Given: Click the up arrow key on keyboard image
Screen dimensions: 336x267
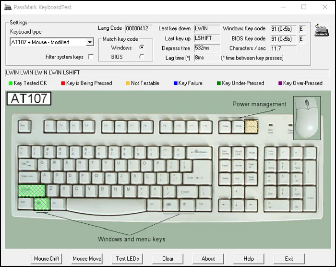Looking at the screenshot, I should coord(238,192).
